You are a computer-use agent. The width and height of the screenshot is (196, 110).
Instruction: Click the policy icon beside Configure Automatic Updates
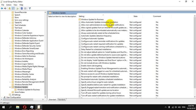(x=80, y=38)
